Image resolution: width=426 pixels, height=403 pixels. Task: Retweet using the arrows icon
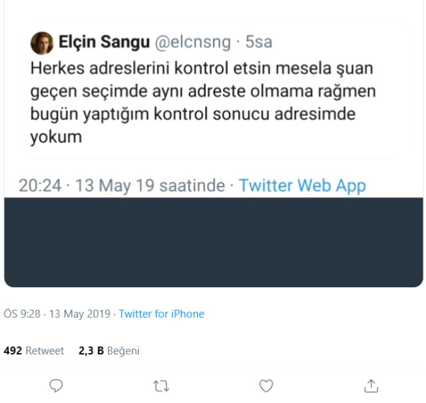pyautogui.click(x=161, y=385)
